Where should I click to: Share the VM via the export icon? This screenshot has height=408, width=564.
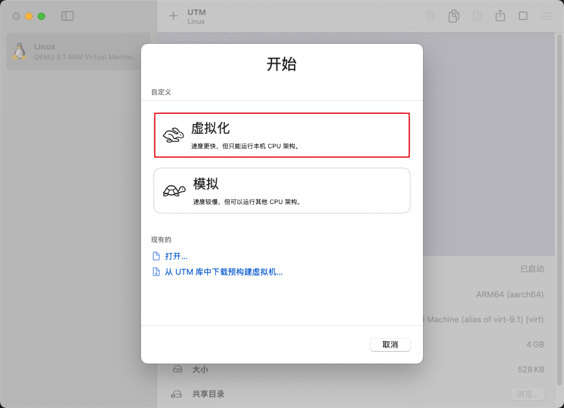click(500, 16)
